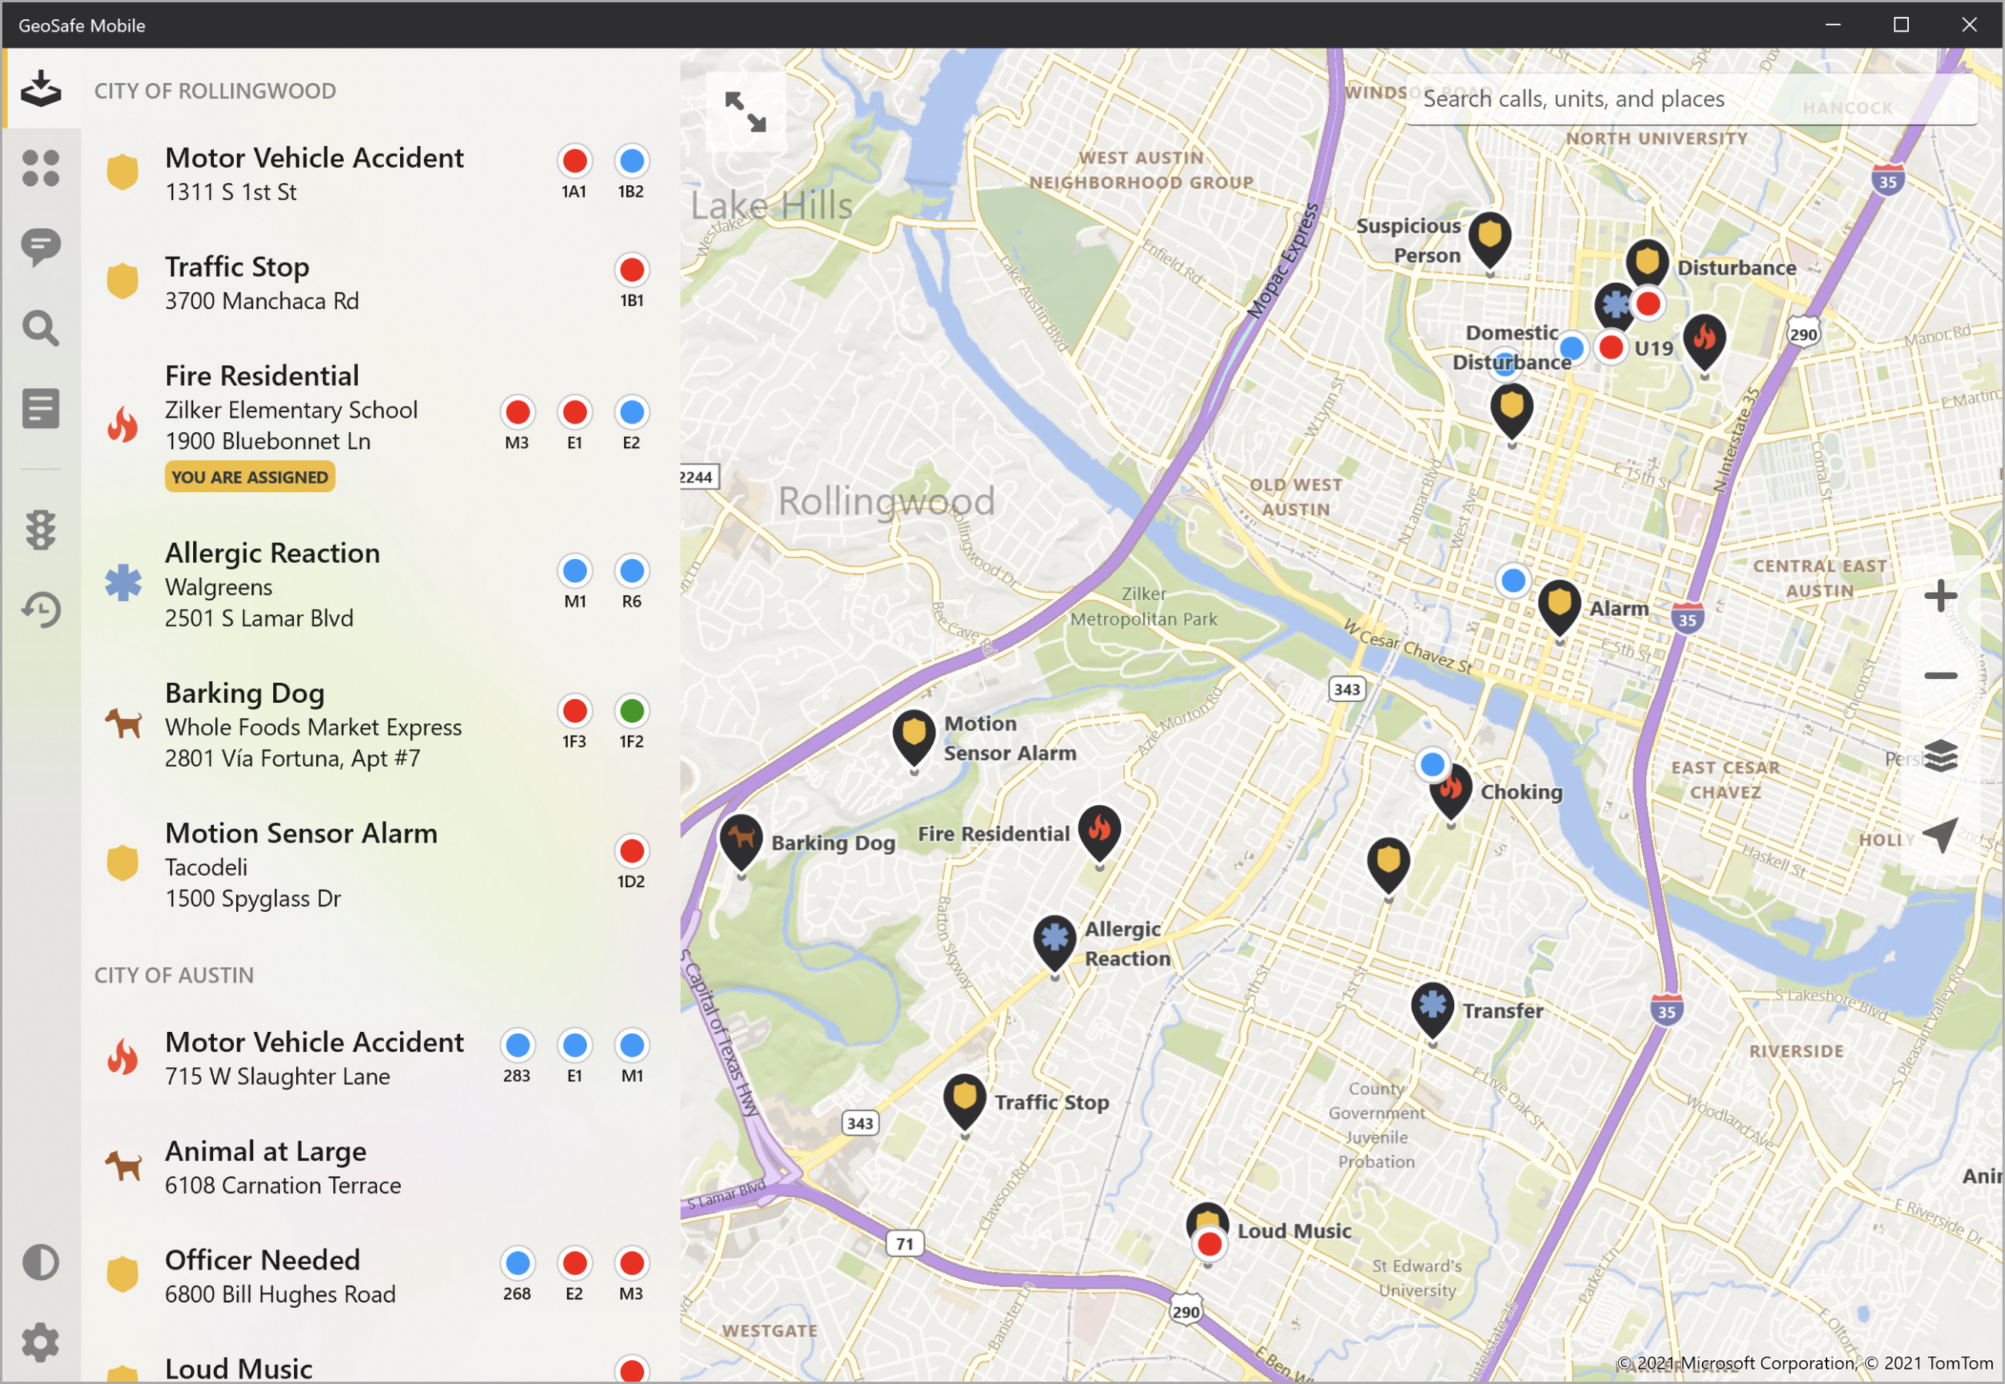Center map on my location arrow
This screenshot has height=1384, width=2005.
pos(1940,835)
